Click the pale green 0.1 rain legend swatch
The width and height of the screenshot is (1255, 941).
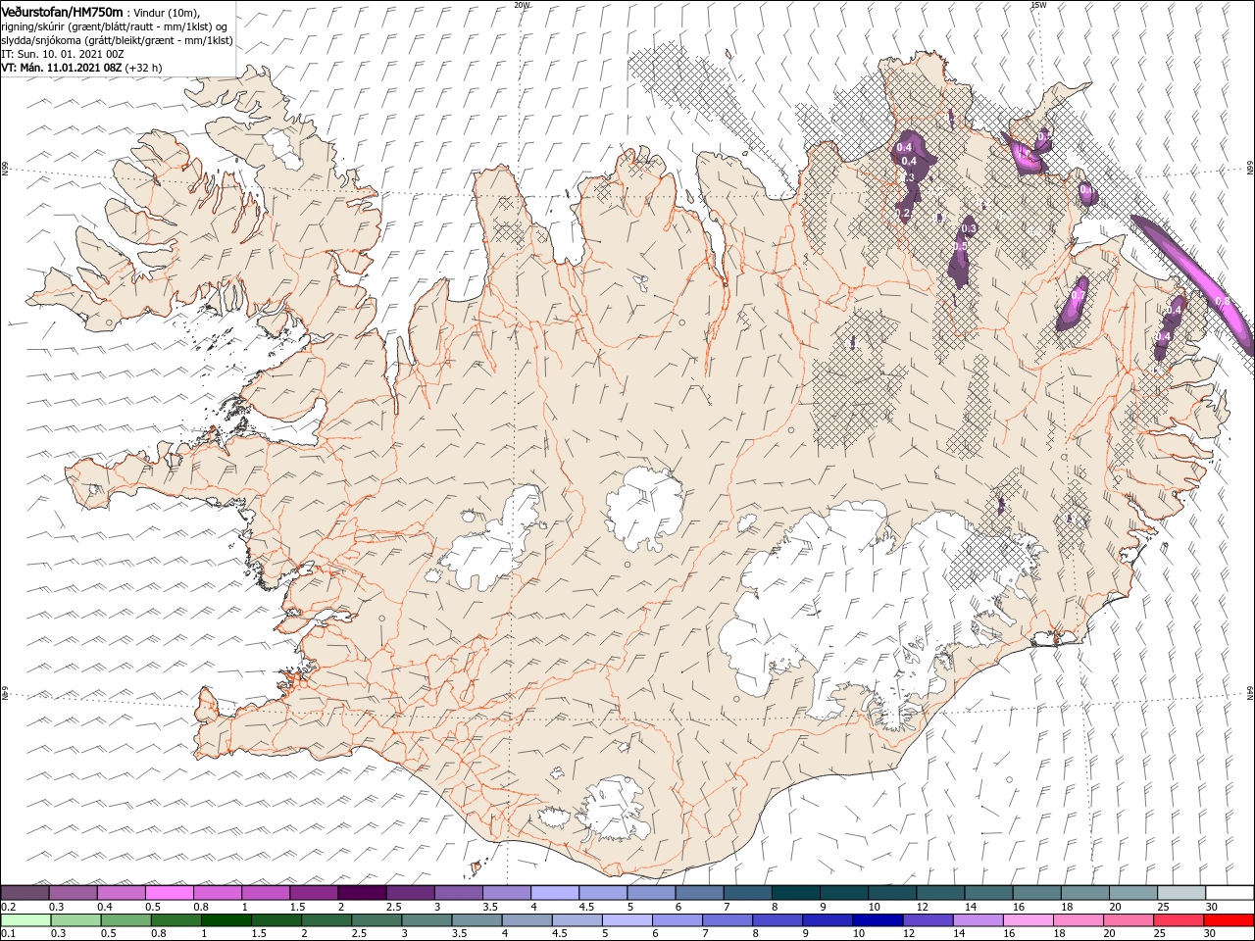pyautogui.click(x=25, y=920)
